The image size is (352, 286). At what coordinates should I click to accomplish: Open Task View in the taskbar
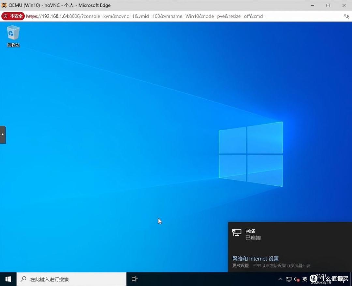[135, 279]
